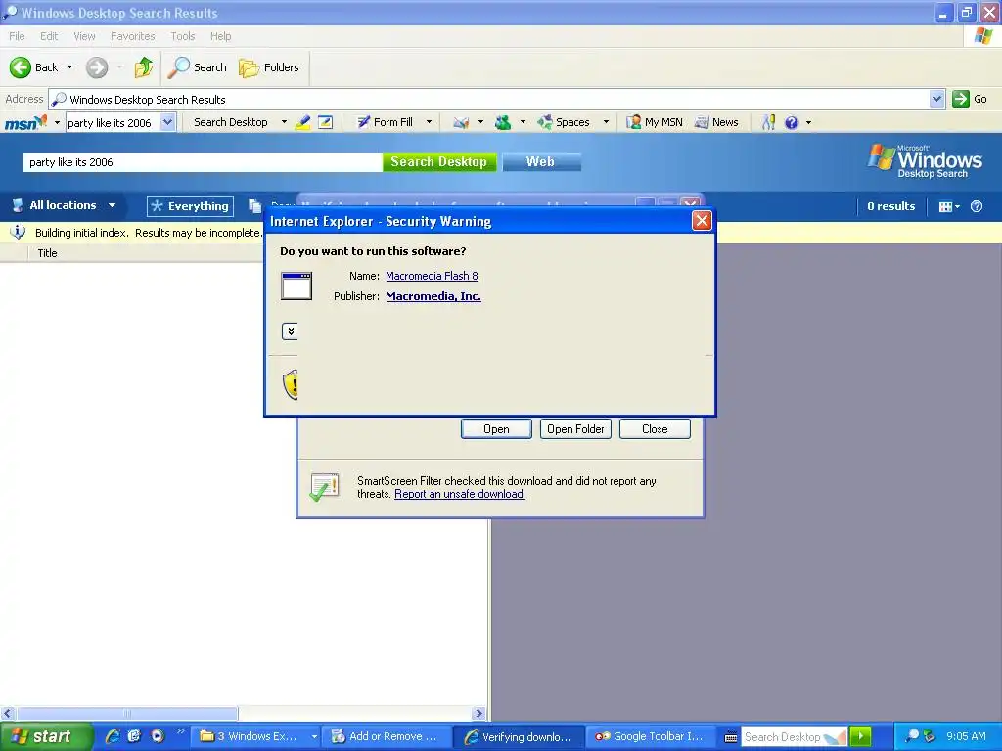Click the My MSN button
1002x751 pixels.
(x=655, y=122)
